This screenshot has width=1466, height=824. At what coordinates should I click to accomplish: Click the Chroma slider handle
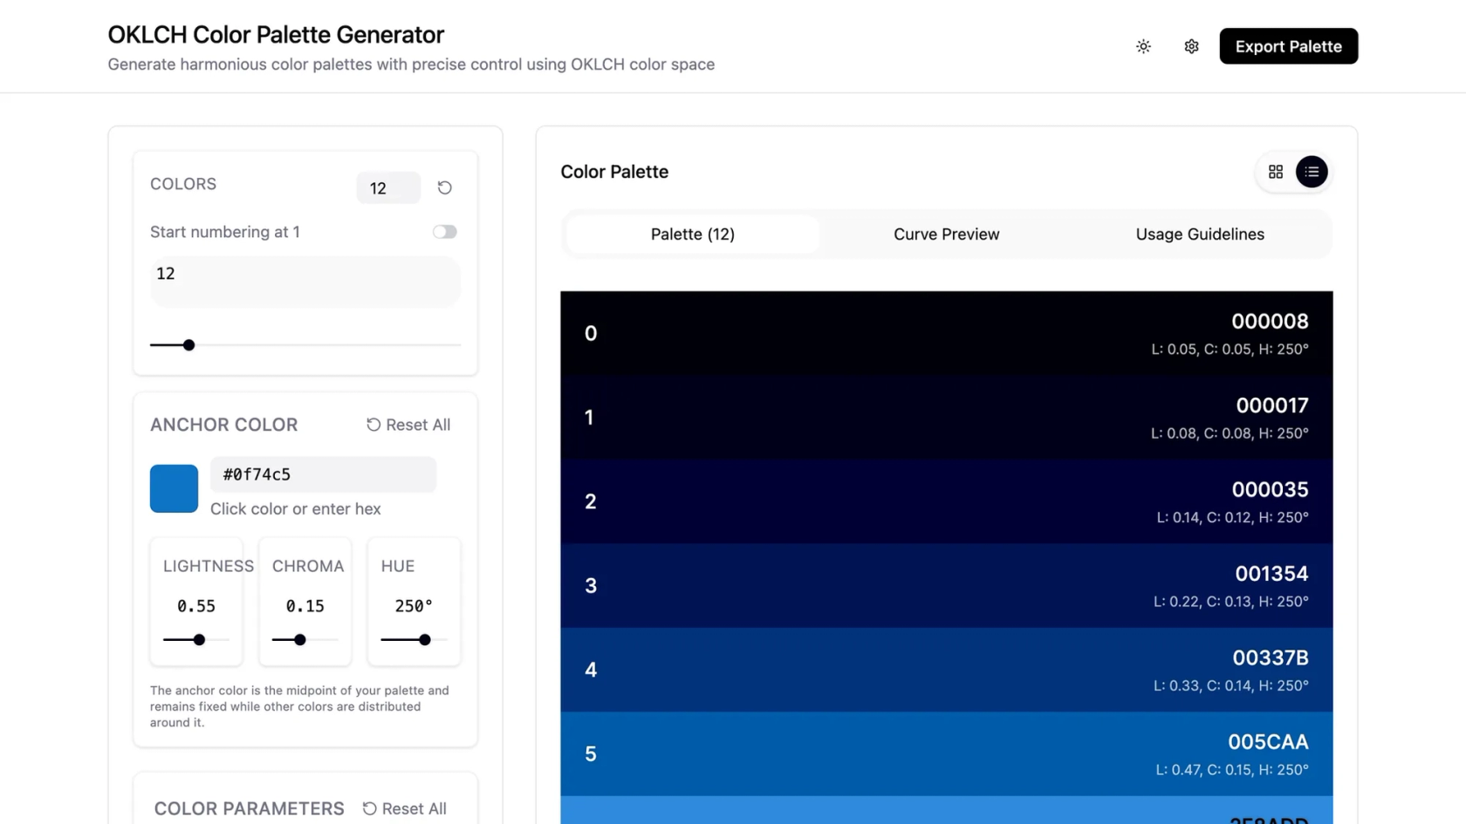click(300, 640)
